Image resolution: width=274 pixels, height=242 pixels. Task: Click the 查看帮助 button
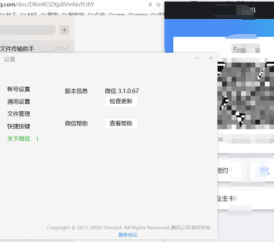(121, 123)
